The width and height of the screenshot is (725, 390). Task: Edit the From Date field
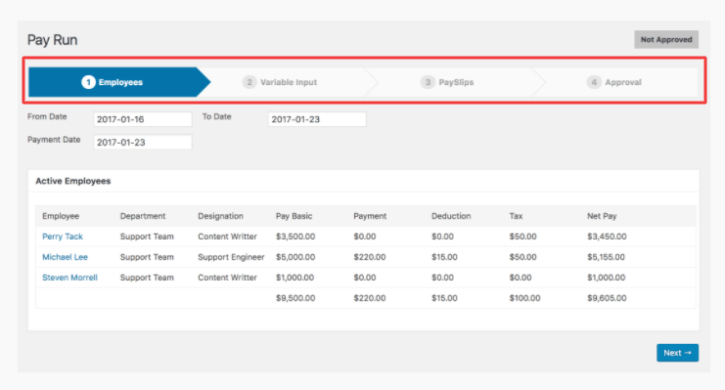pyautogui.click(x=143, y=119)
